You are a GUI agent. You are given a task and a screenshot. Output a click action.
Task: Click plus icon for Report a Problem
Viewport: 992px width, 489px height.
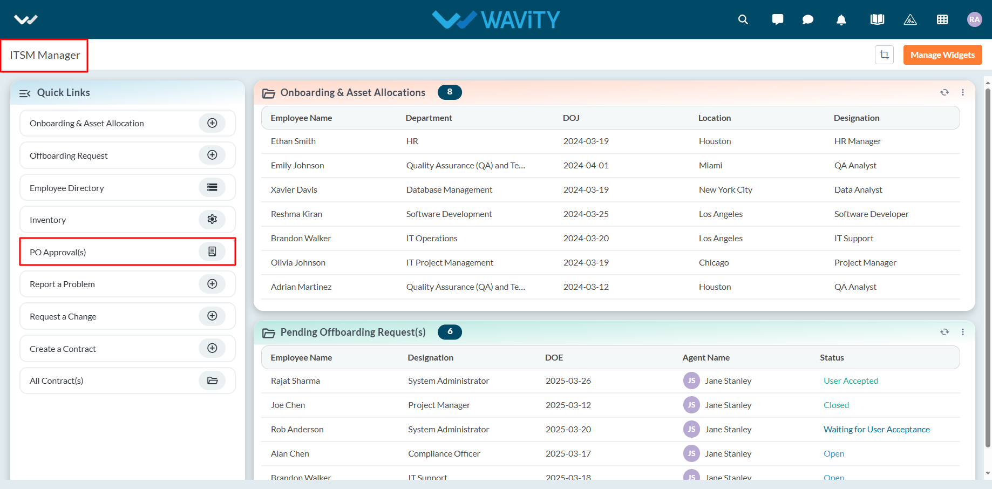click(212, 284)
